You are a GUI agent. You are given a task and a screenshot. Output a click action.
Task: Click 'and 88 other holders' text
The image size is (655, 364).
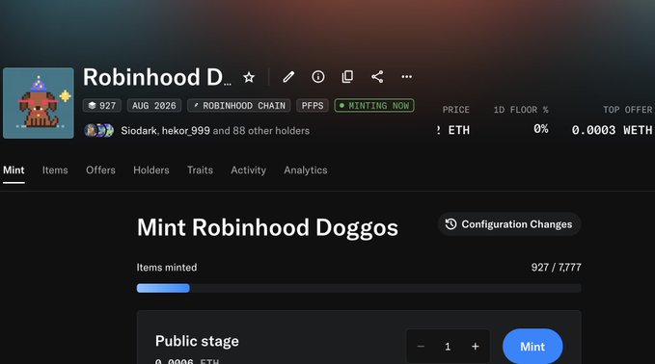pyautogui.click(x=261, y=131)
